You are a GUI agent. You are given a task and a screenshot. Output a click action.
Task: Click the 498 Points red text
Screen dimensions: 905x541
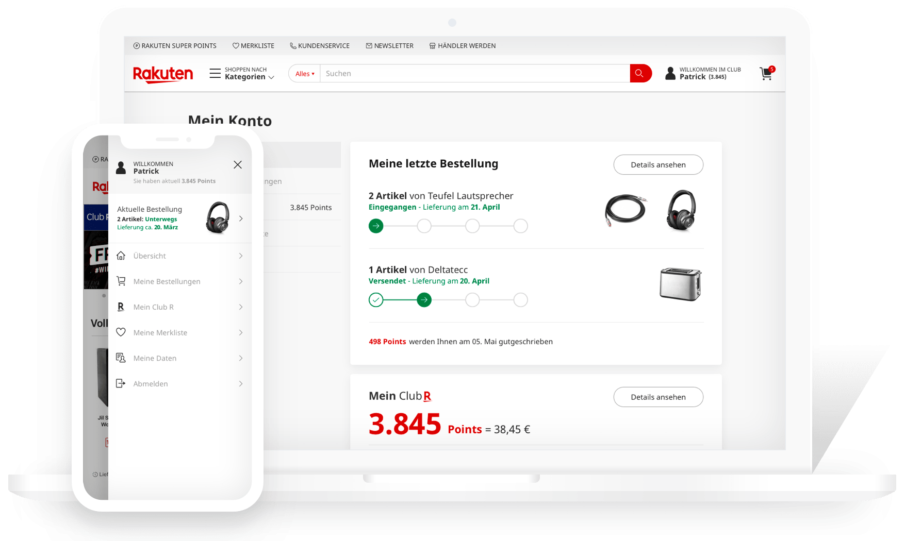point(387,342)
